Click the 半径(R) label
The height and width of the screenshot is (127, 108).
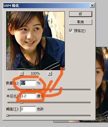pyautogui.click(x=12, y=96)
